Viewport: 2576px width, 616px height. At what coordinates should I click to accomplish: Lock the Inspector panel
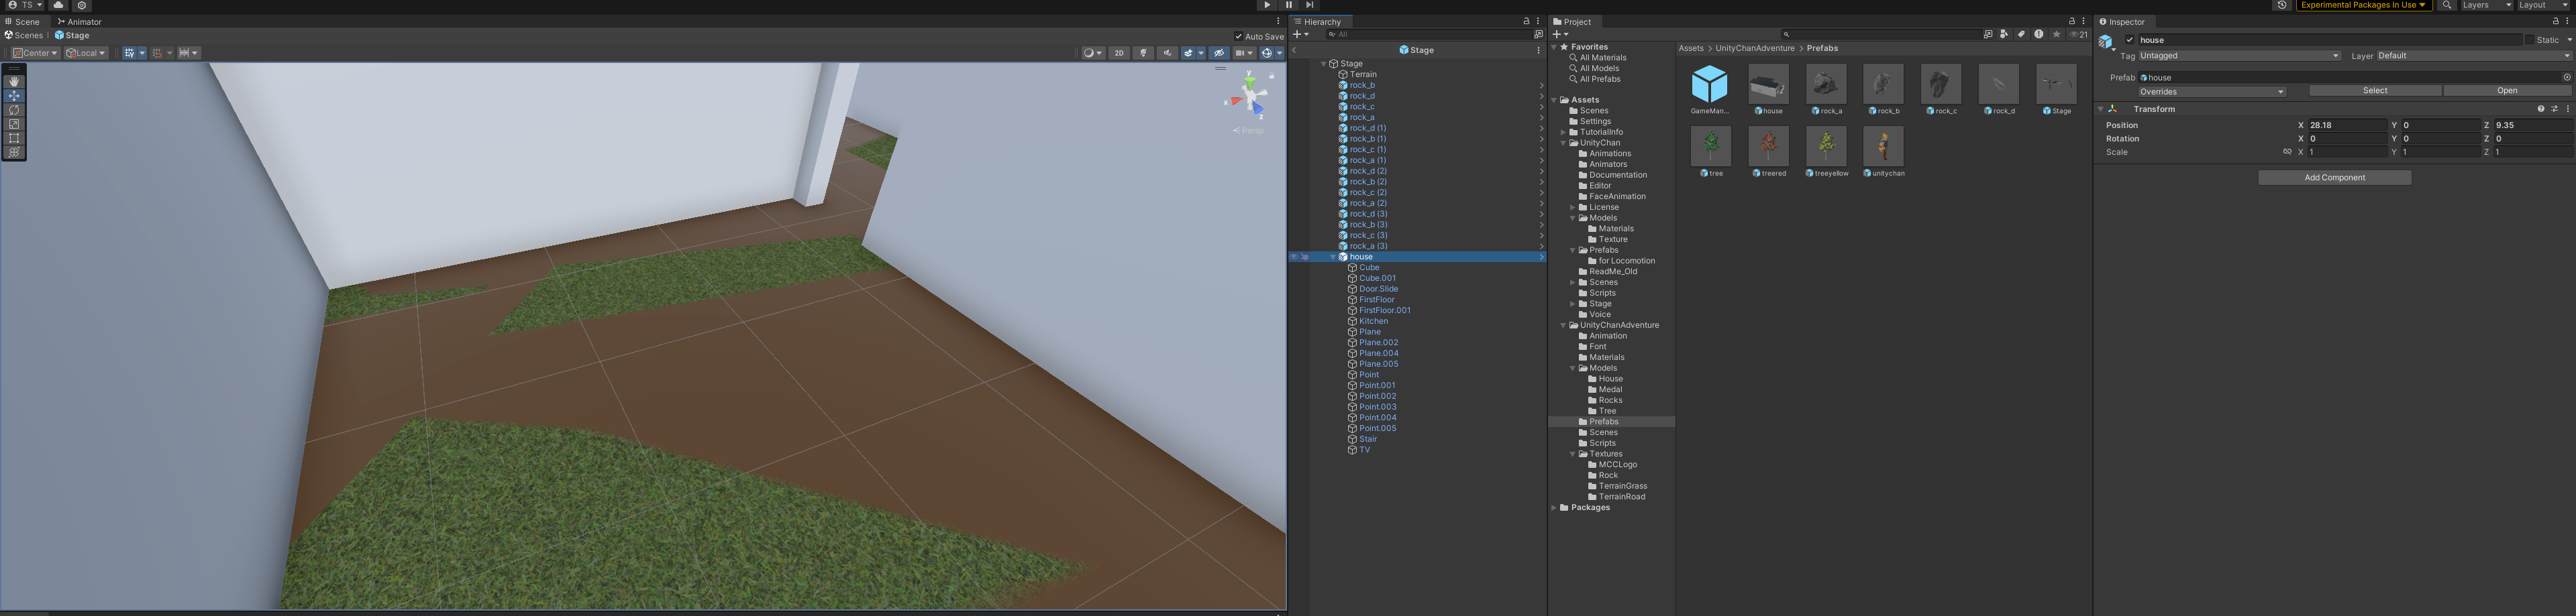pyautogui.click(x=2555, y=21)
